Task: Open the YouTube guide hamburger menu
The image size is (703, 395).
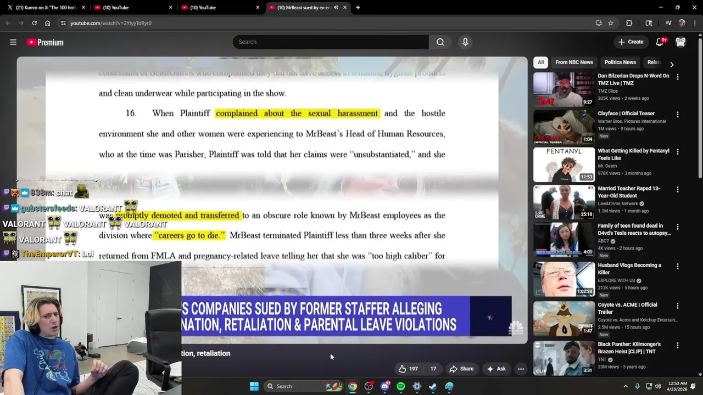Action: click(x=13, y=42)
